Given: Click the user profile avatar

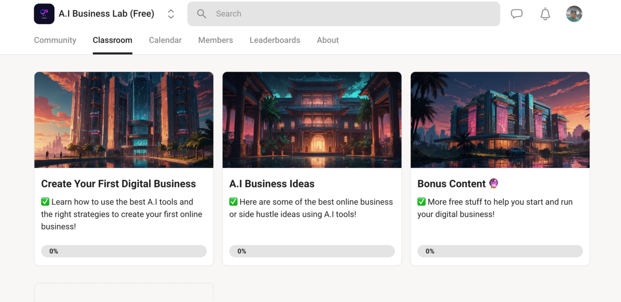Looking at the screenshot, I should pyautogui.click(x=574, y=14).
